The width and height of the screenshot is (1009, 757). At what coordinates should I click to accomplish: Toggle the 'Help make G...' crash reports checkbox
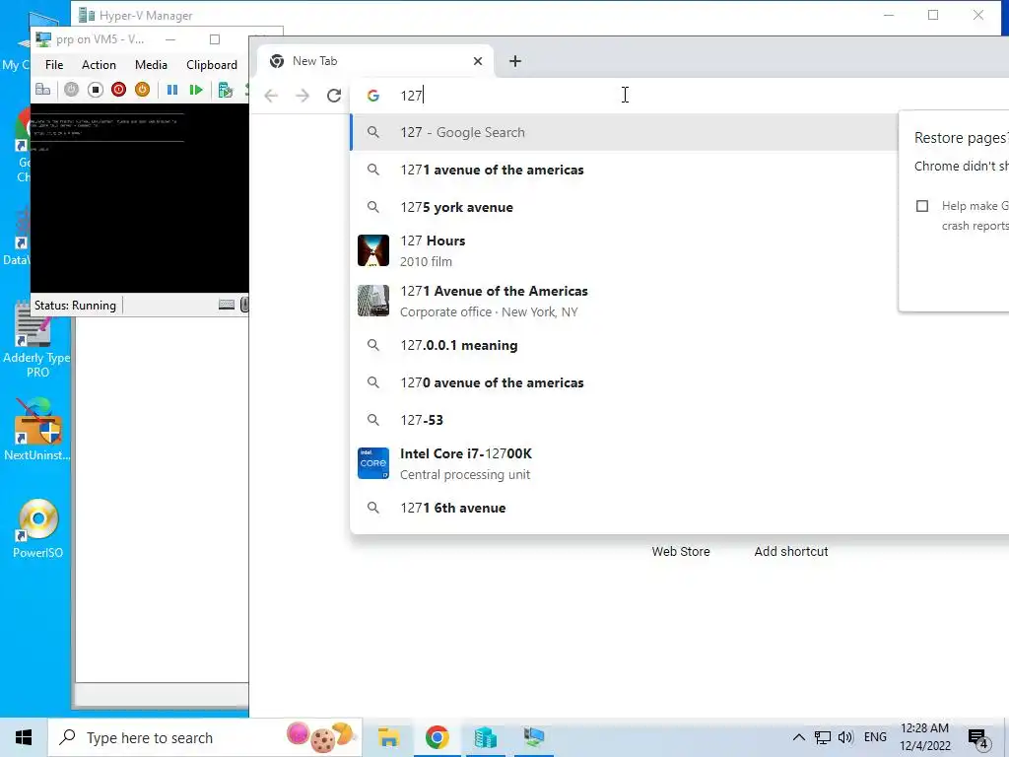[x=922, y=206]
